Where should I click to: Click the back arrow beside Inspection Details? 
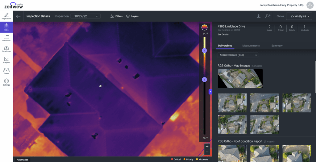[19, 16]
